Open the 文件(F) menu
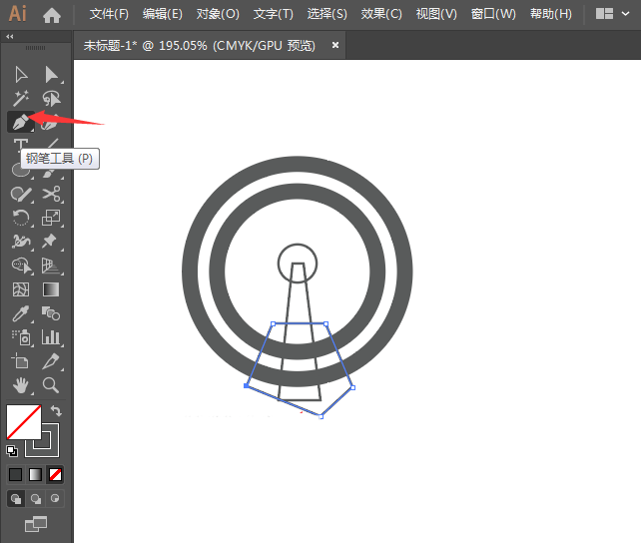Screen dimensions: 641x543 pos(109,14)
